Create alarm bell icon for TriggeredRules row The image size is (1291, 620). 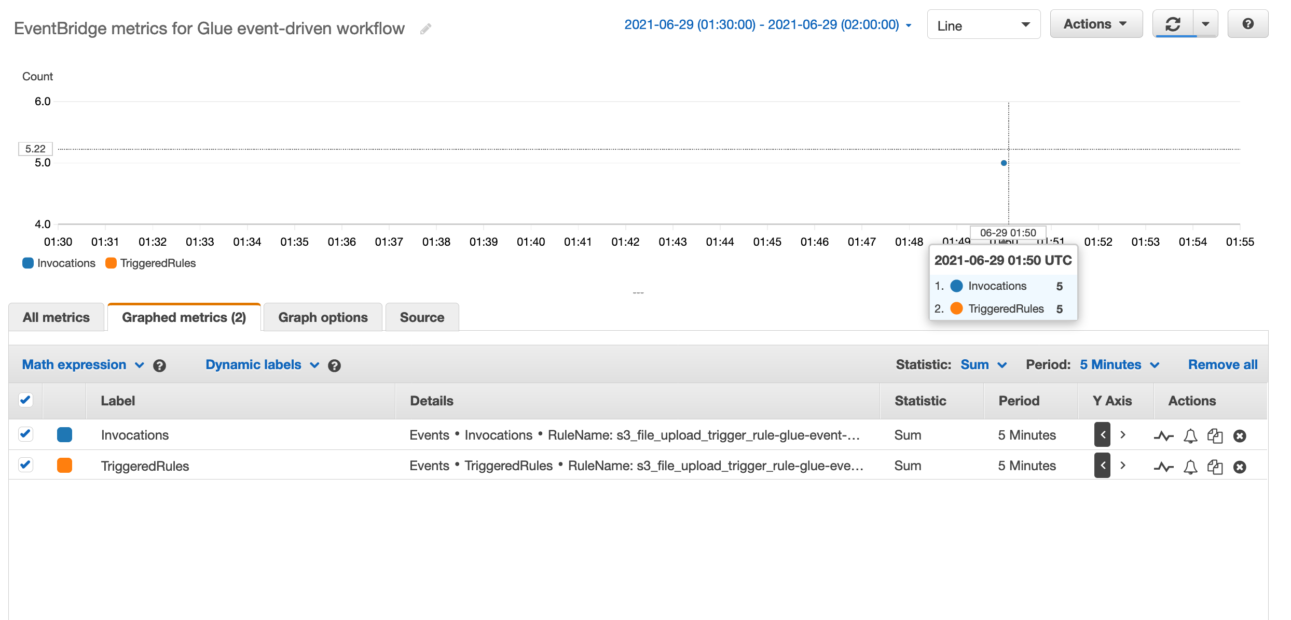1190,467
